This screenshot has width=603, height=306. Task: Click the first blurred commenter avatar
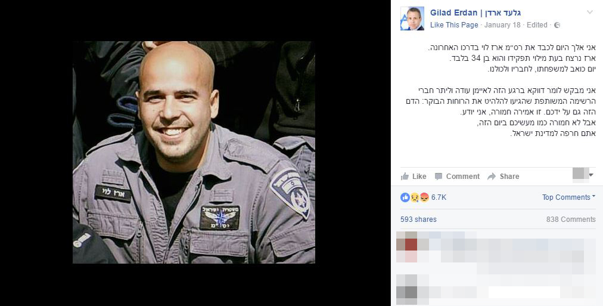click(x=407, y=247)
